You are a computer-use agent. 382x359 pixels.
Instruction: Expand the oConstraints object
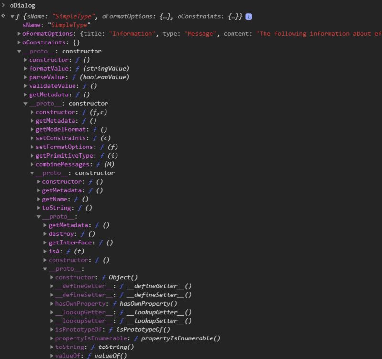[x=19, y=42]
